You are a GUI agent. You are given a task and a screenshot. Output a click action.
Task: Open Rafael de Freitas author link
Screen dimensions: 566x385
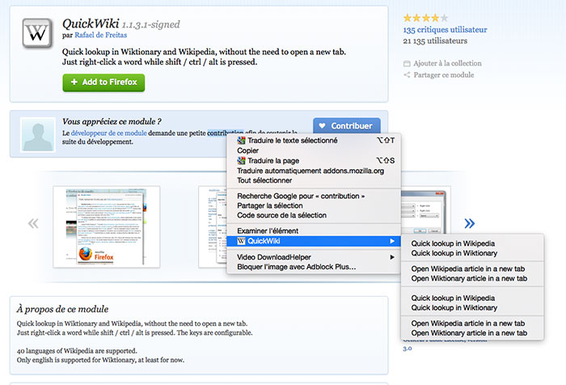[x=101, y=35]
